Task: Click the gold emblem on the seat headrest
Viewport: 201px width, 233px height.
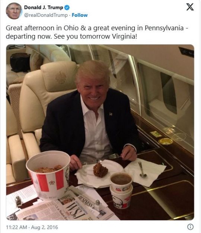Action: click(61, 78)
